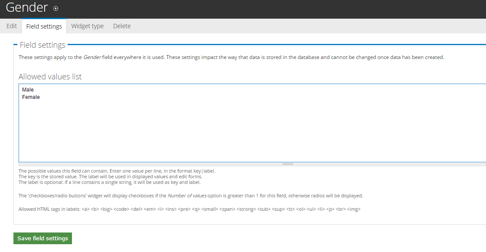This screenshot has width=486, height=252.
Task: Click the 'key is the stored value' help line
Action: coord(110,177)
